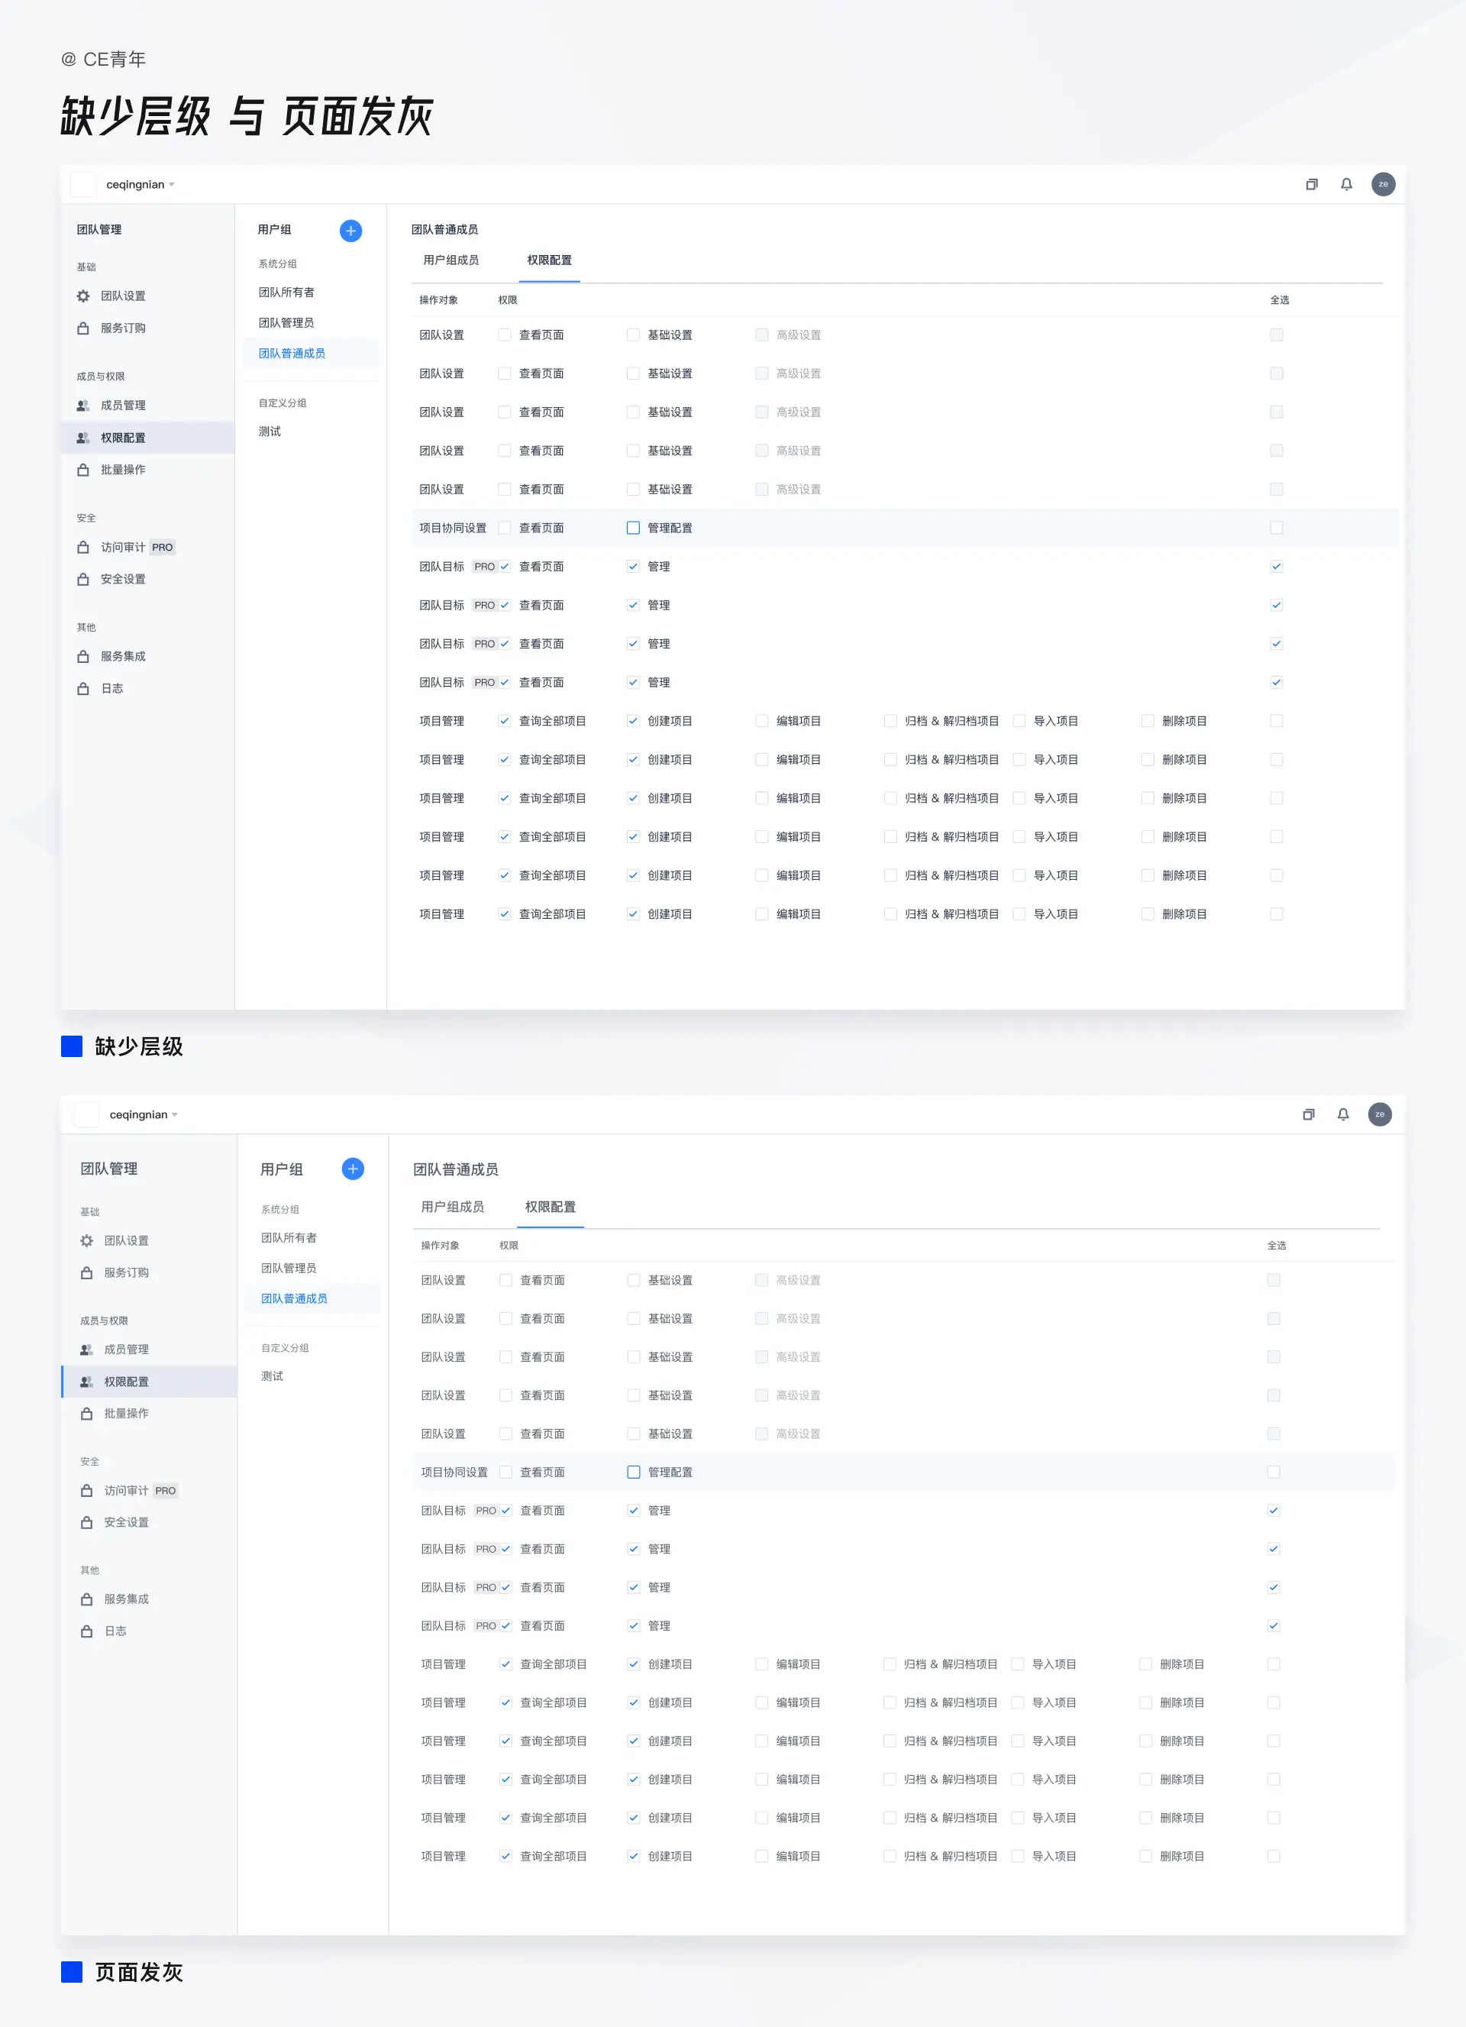Toggle 项目协同设置 查看页面 checkbox in 页面发灰 mockup
The image size is (1466, 2027).
505,1472
